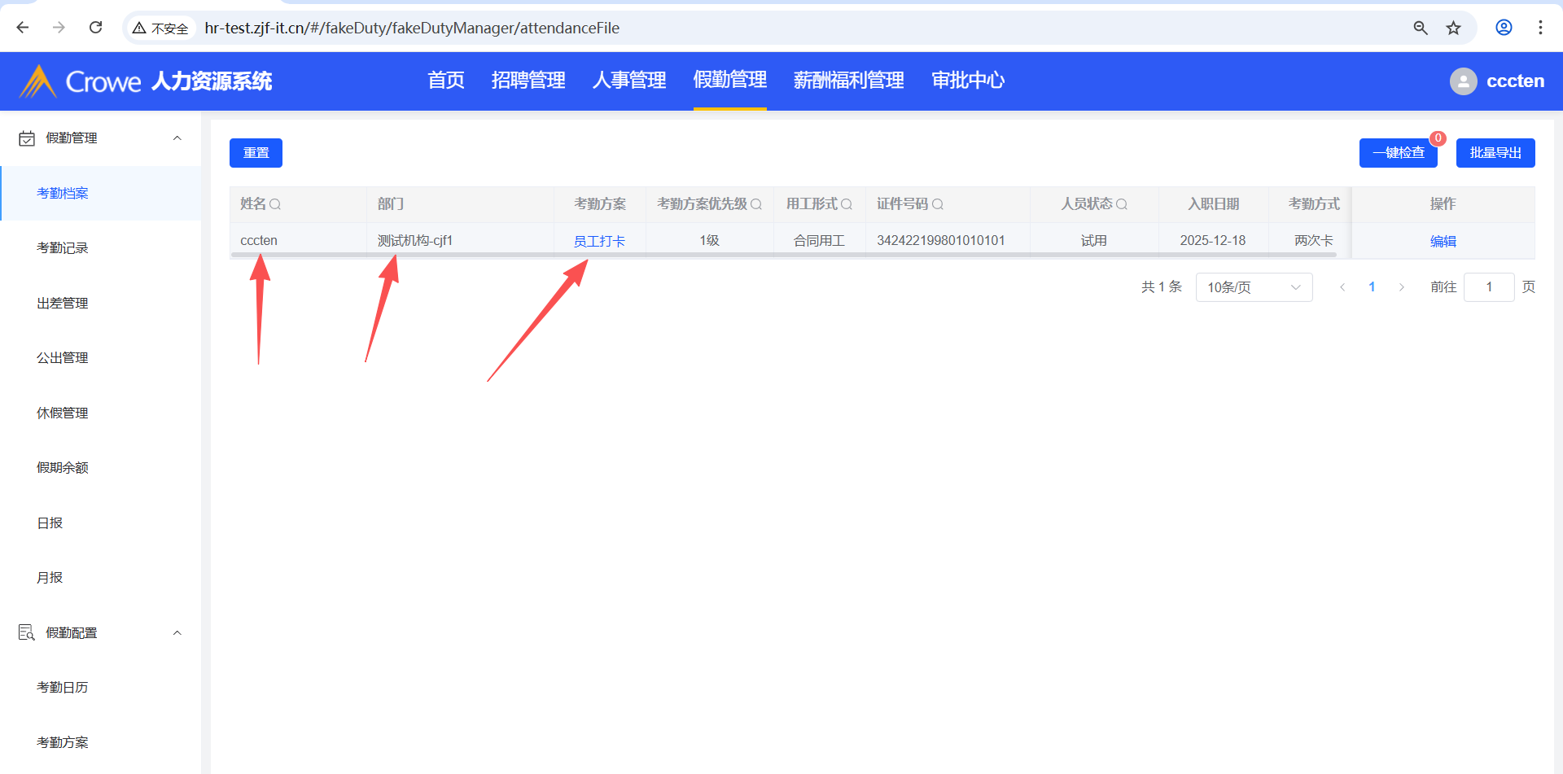Select 日报 in the sidebar
The width and height of the screenshot is (1563, 774).
pyautogui.click(x=101, y=523)
